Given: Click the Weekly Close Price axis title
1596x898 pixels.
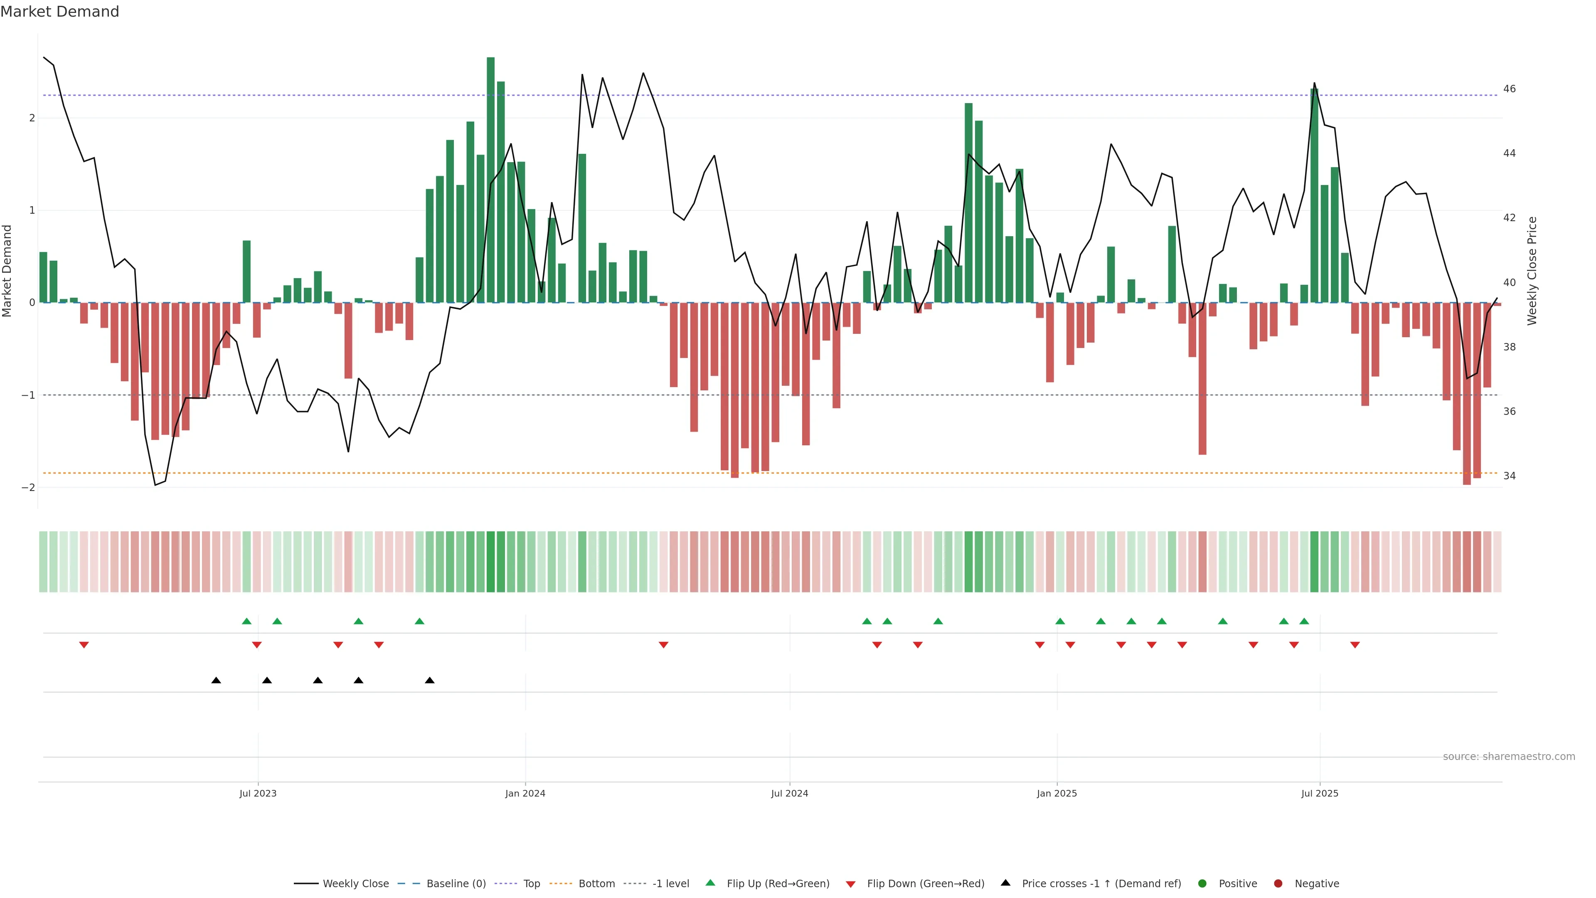Looking at the screenshot, I should 1532,271.
